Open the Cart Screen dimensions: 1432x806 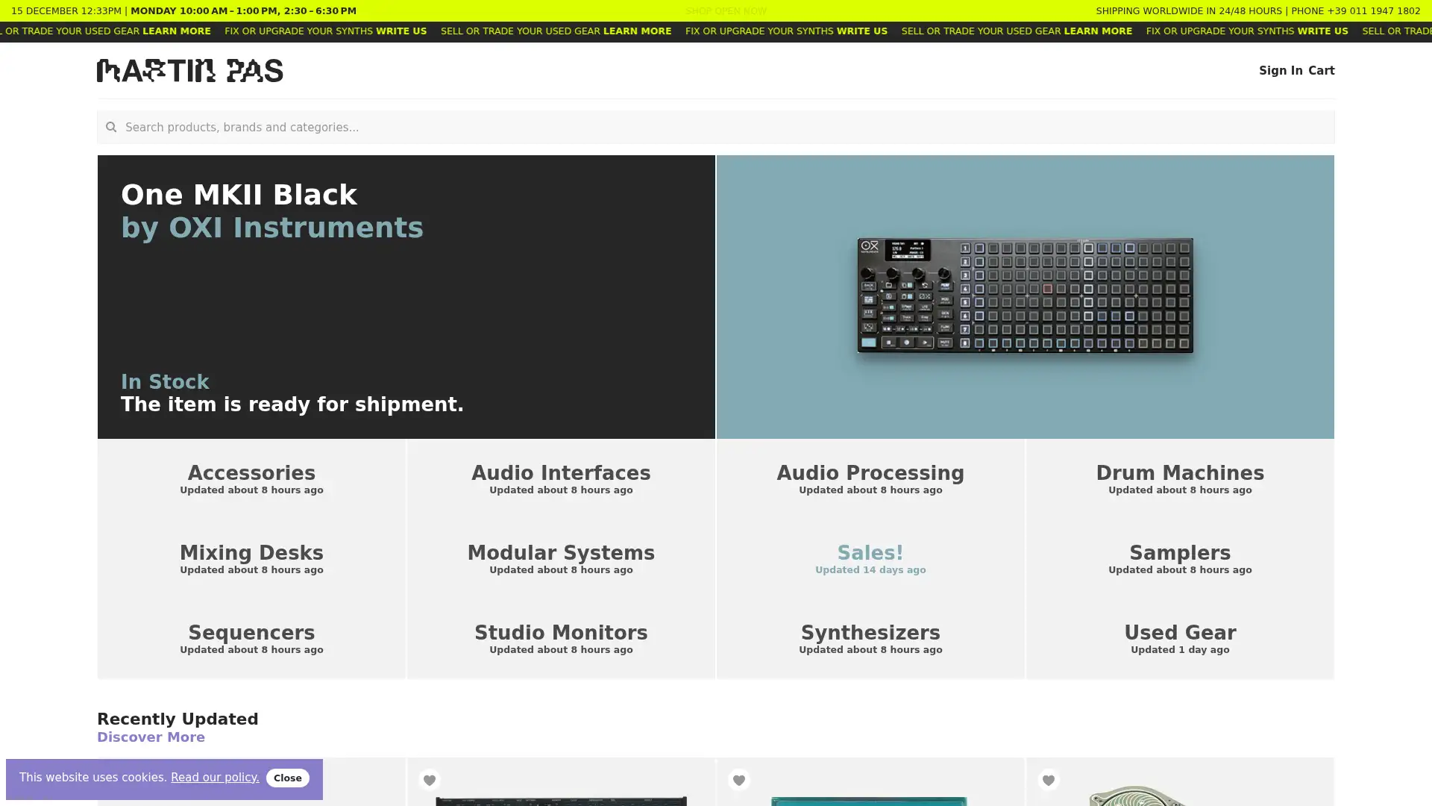click(1322, 70)
